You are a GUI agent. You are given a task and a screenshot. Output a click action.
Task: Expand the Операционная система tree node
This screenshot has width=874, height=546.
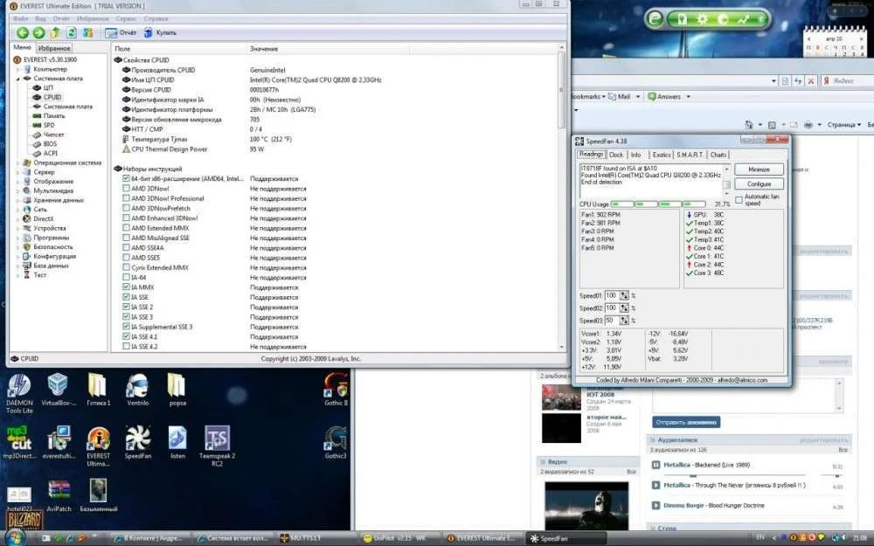pyautogui.click(x=17, y=162)
